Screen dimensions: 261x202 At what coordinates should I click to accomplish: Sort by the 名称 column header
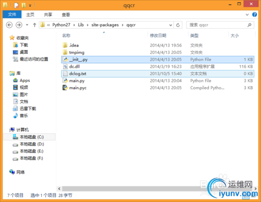pos(66,35)
